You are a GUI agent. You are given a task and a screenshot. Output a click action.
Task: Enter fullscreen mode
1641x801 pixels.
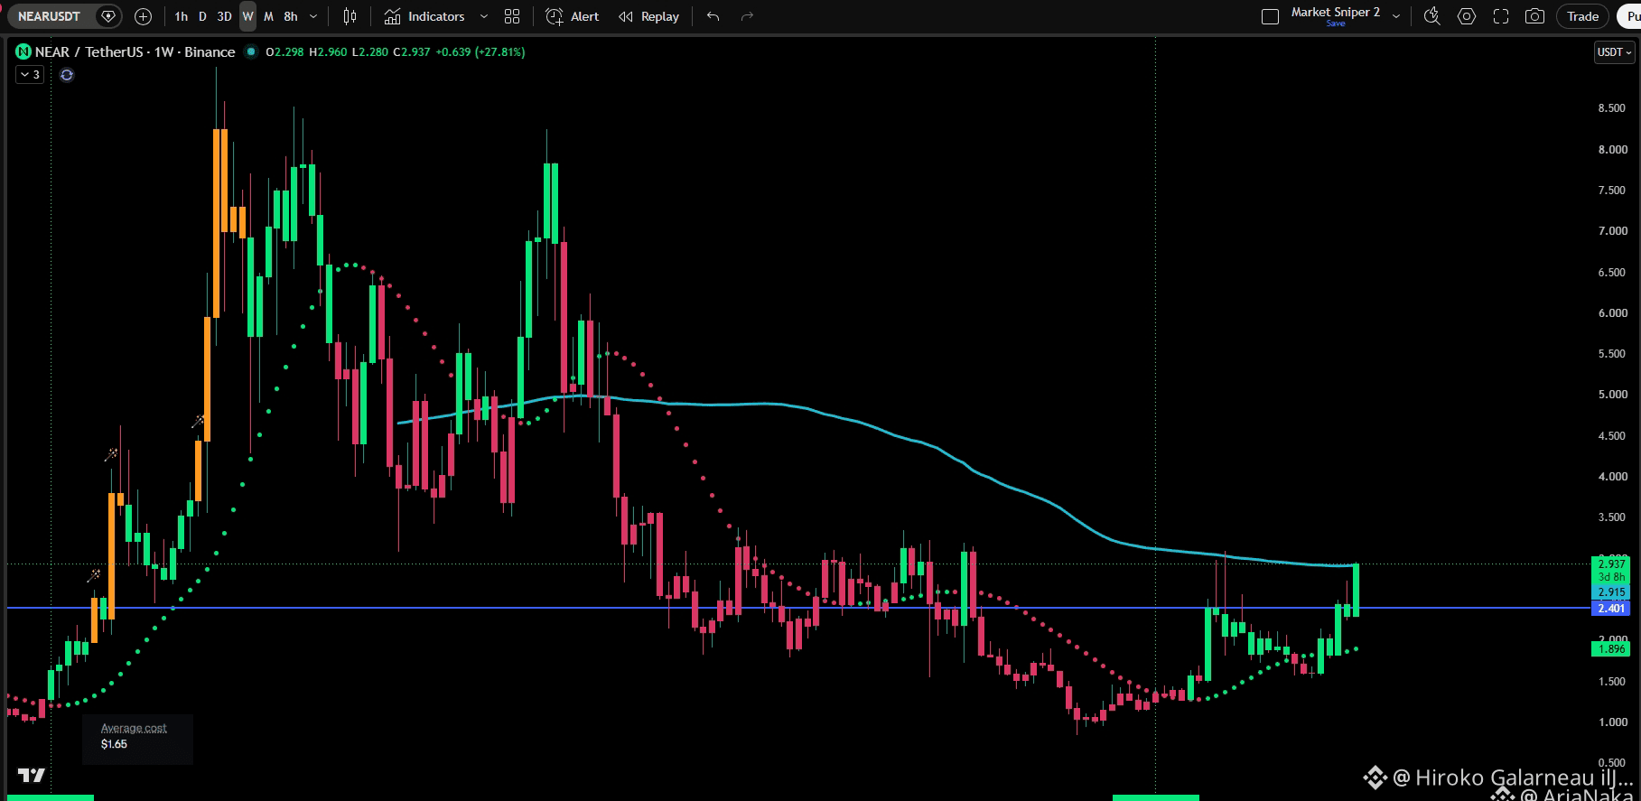(1501, 16)
